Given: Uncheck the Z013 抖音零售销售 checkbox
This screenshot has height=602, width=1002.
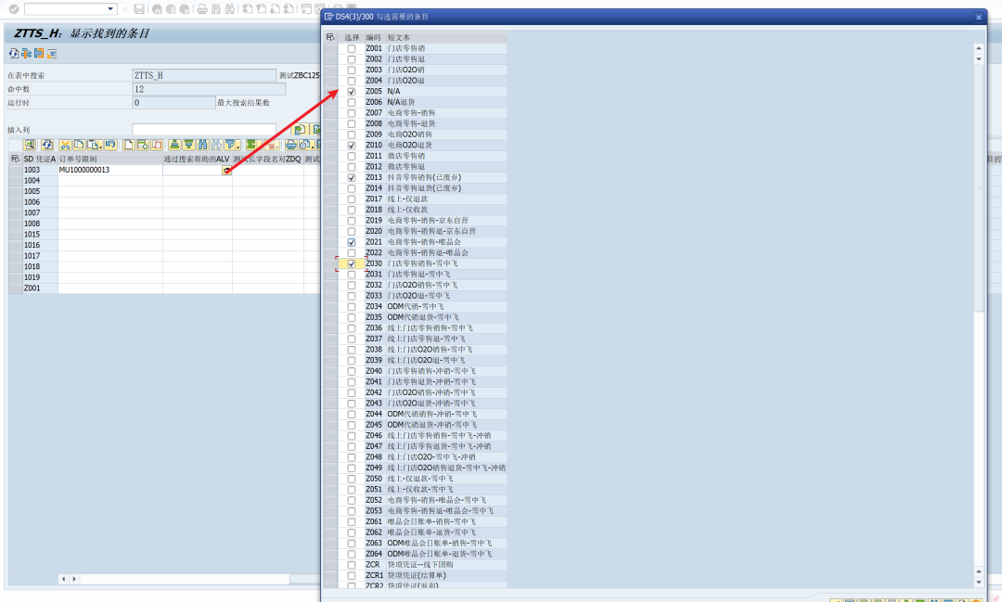Looking at the screenshot, I should pyautogui.click(x=352, y=178).
